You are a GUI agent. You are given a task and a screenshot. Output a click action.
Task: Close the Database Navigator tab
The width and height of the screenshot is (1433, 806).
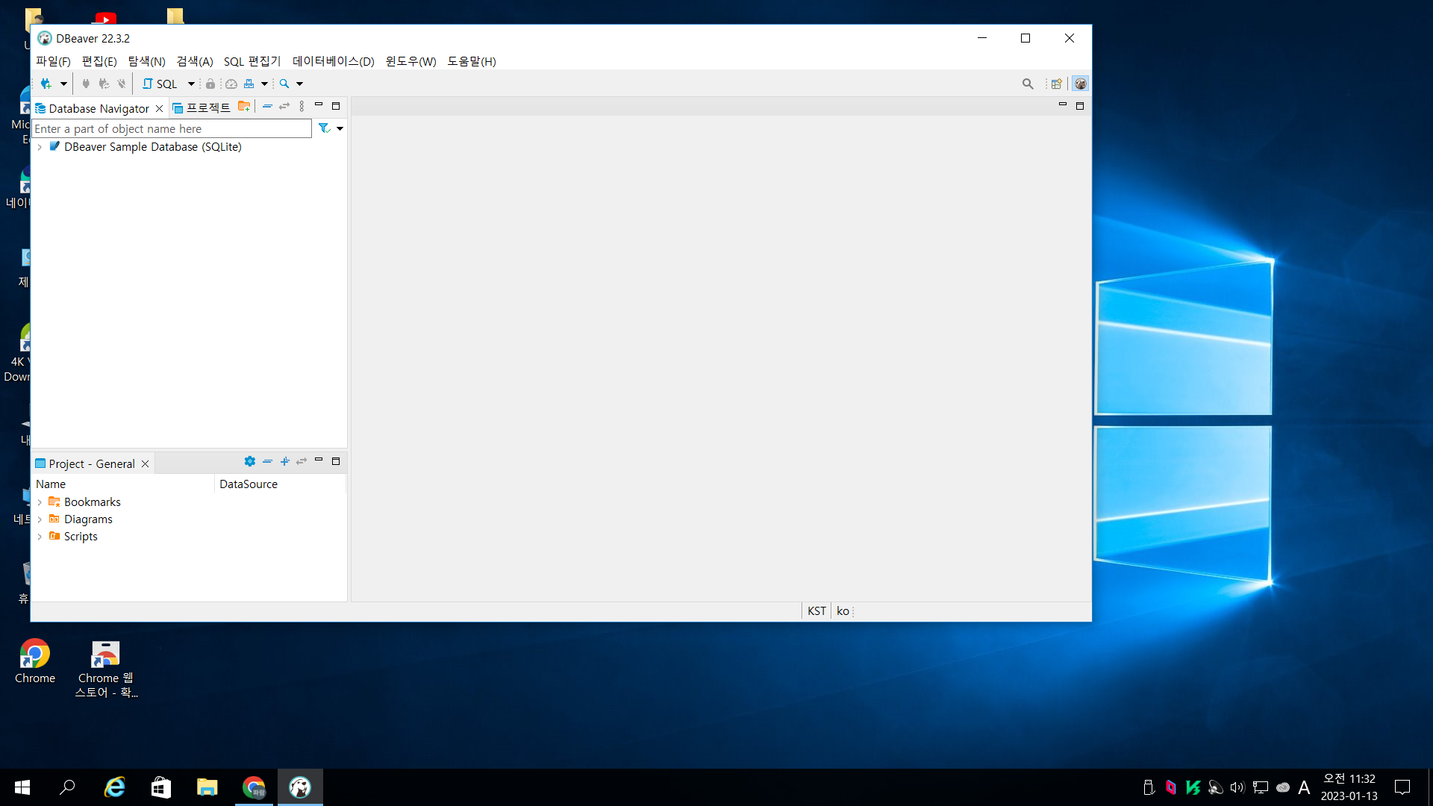[x=159, y=108]
